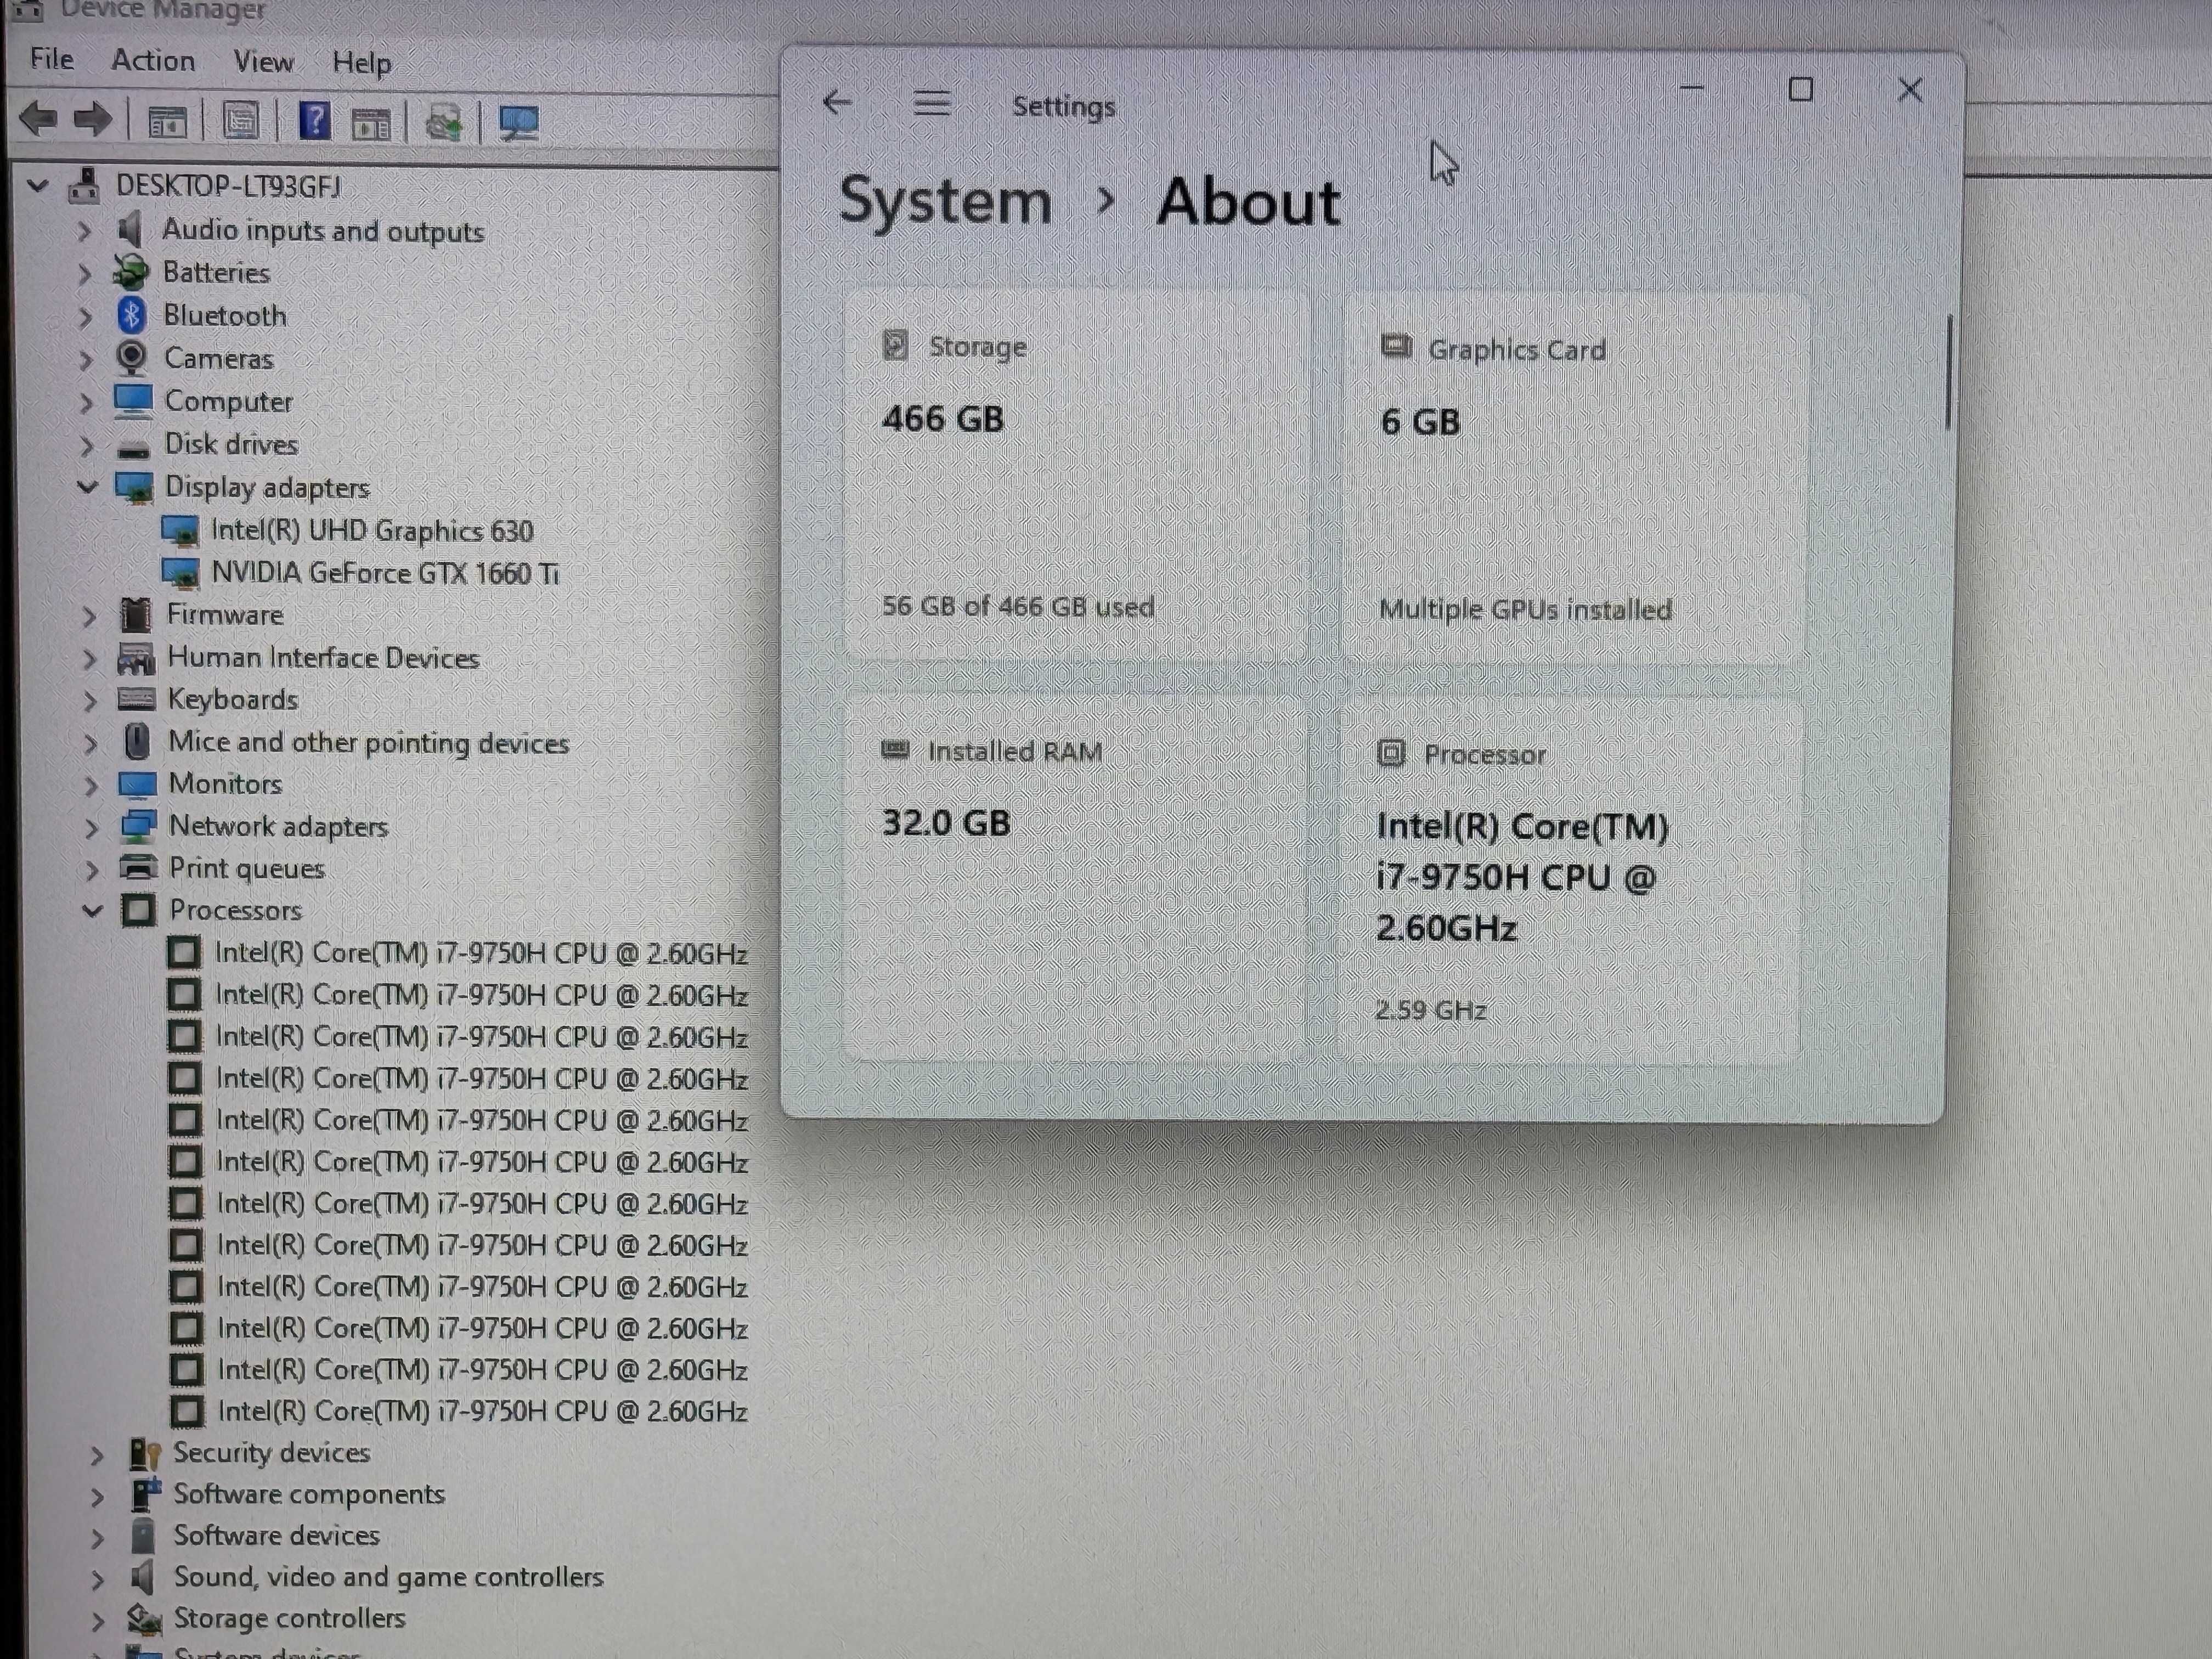Select the DESKTOP-LT93GFJ computer name
Viewport: 2212px width, 1659px height.
pyautogui.click(x=228, y=186)
